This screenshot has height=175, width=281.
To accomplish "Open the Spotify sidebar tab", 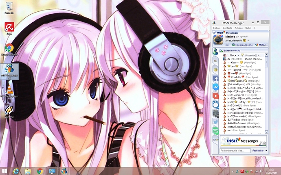I will [x=215, y=131].
